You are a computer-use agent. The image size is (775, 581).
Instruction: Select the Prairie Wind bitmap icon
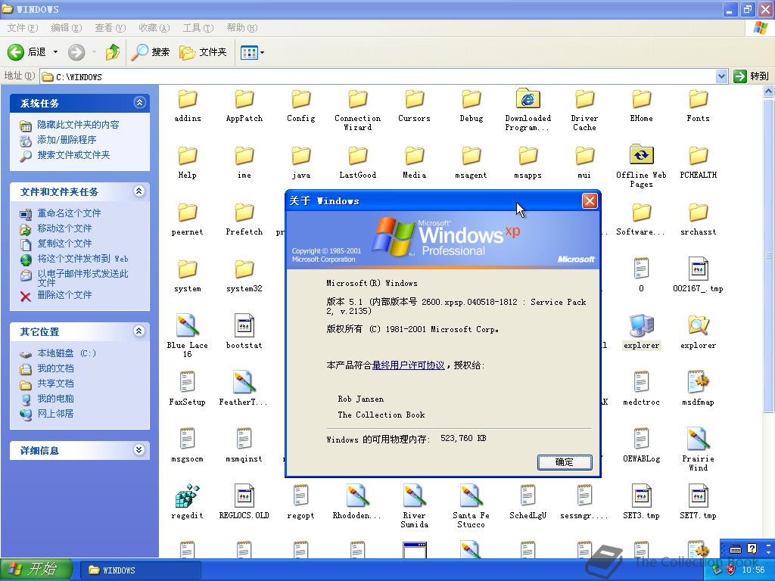tap(698, 440)
